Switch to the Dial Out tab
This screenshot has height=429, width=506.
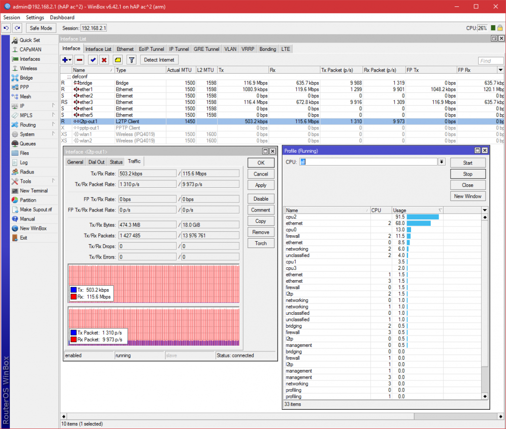(x=96, y=162)
